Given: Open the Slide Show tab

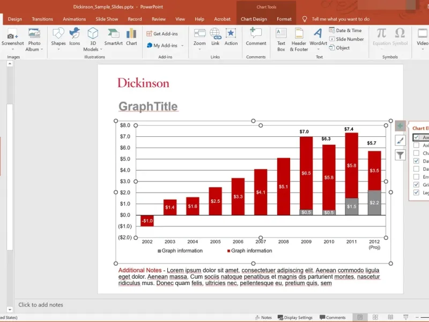Looking at the screenshot, I should pos(107,19).
